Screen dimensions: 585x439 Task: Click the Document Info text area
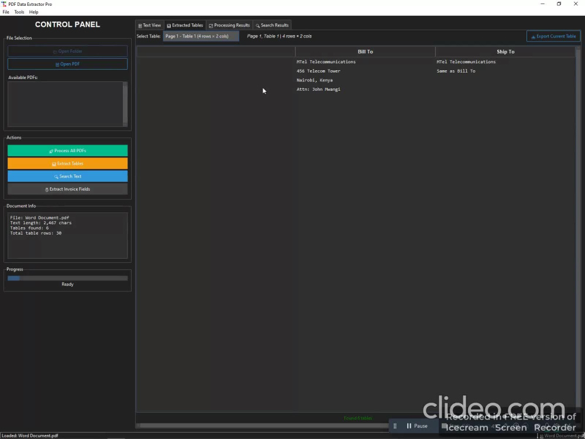(x=67, y=235)
